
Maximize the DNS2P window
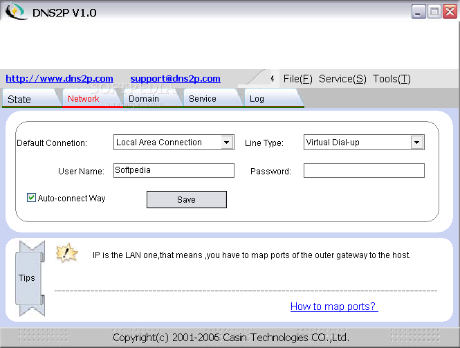(x=434, y=12)
